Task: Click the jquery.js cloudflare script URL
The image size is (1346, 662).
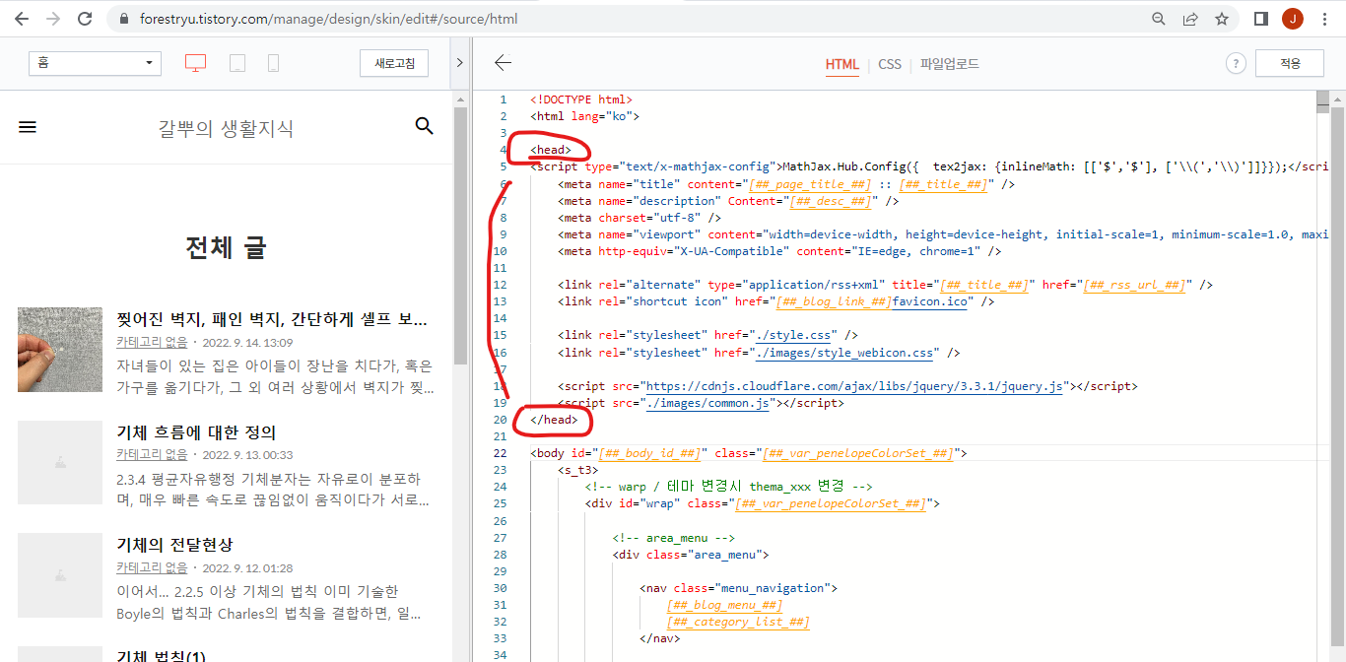Action: pyautogui.click(x=852, y=386)
